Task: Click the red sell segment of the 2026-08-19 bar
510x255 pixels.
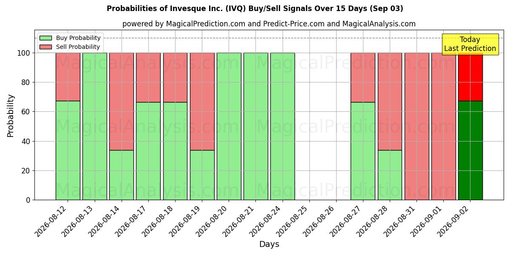Action: (202, 102)
